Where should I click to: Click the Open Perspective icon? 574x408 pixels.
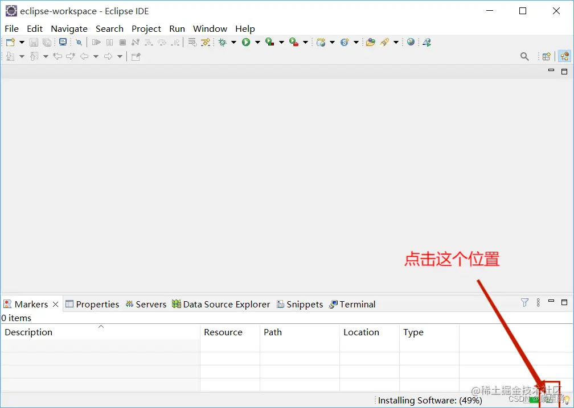pos(547,57)
